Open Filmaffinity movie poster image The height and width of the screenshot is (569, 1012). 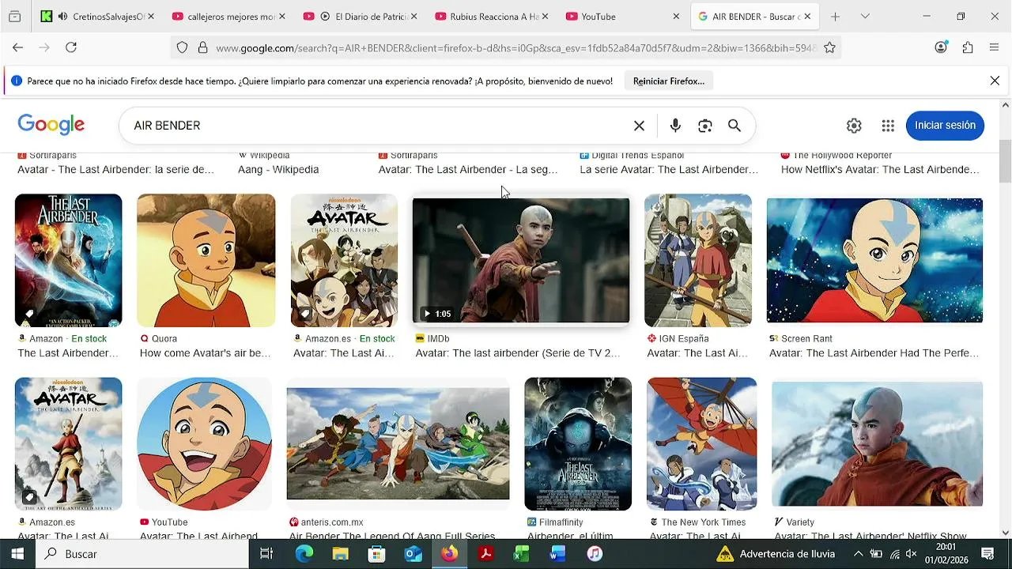(x=578, y=444)
